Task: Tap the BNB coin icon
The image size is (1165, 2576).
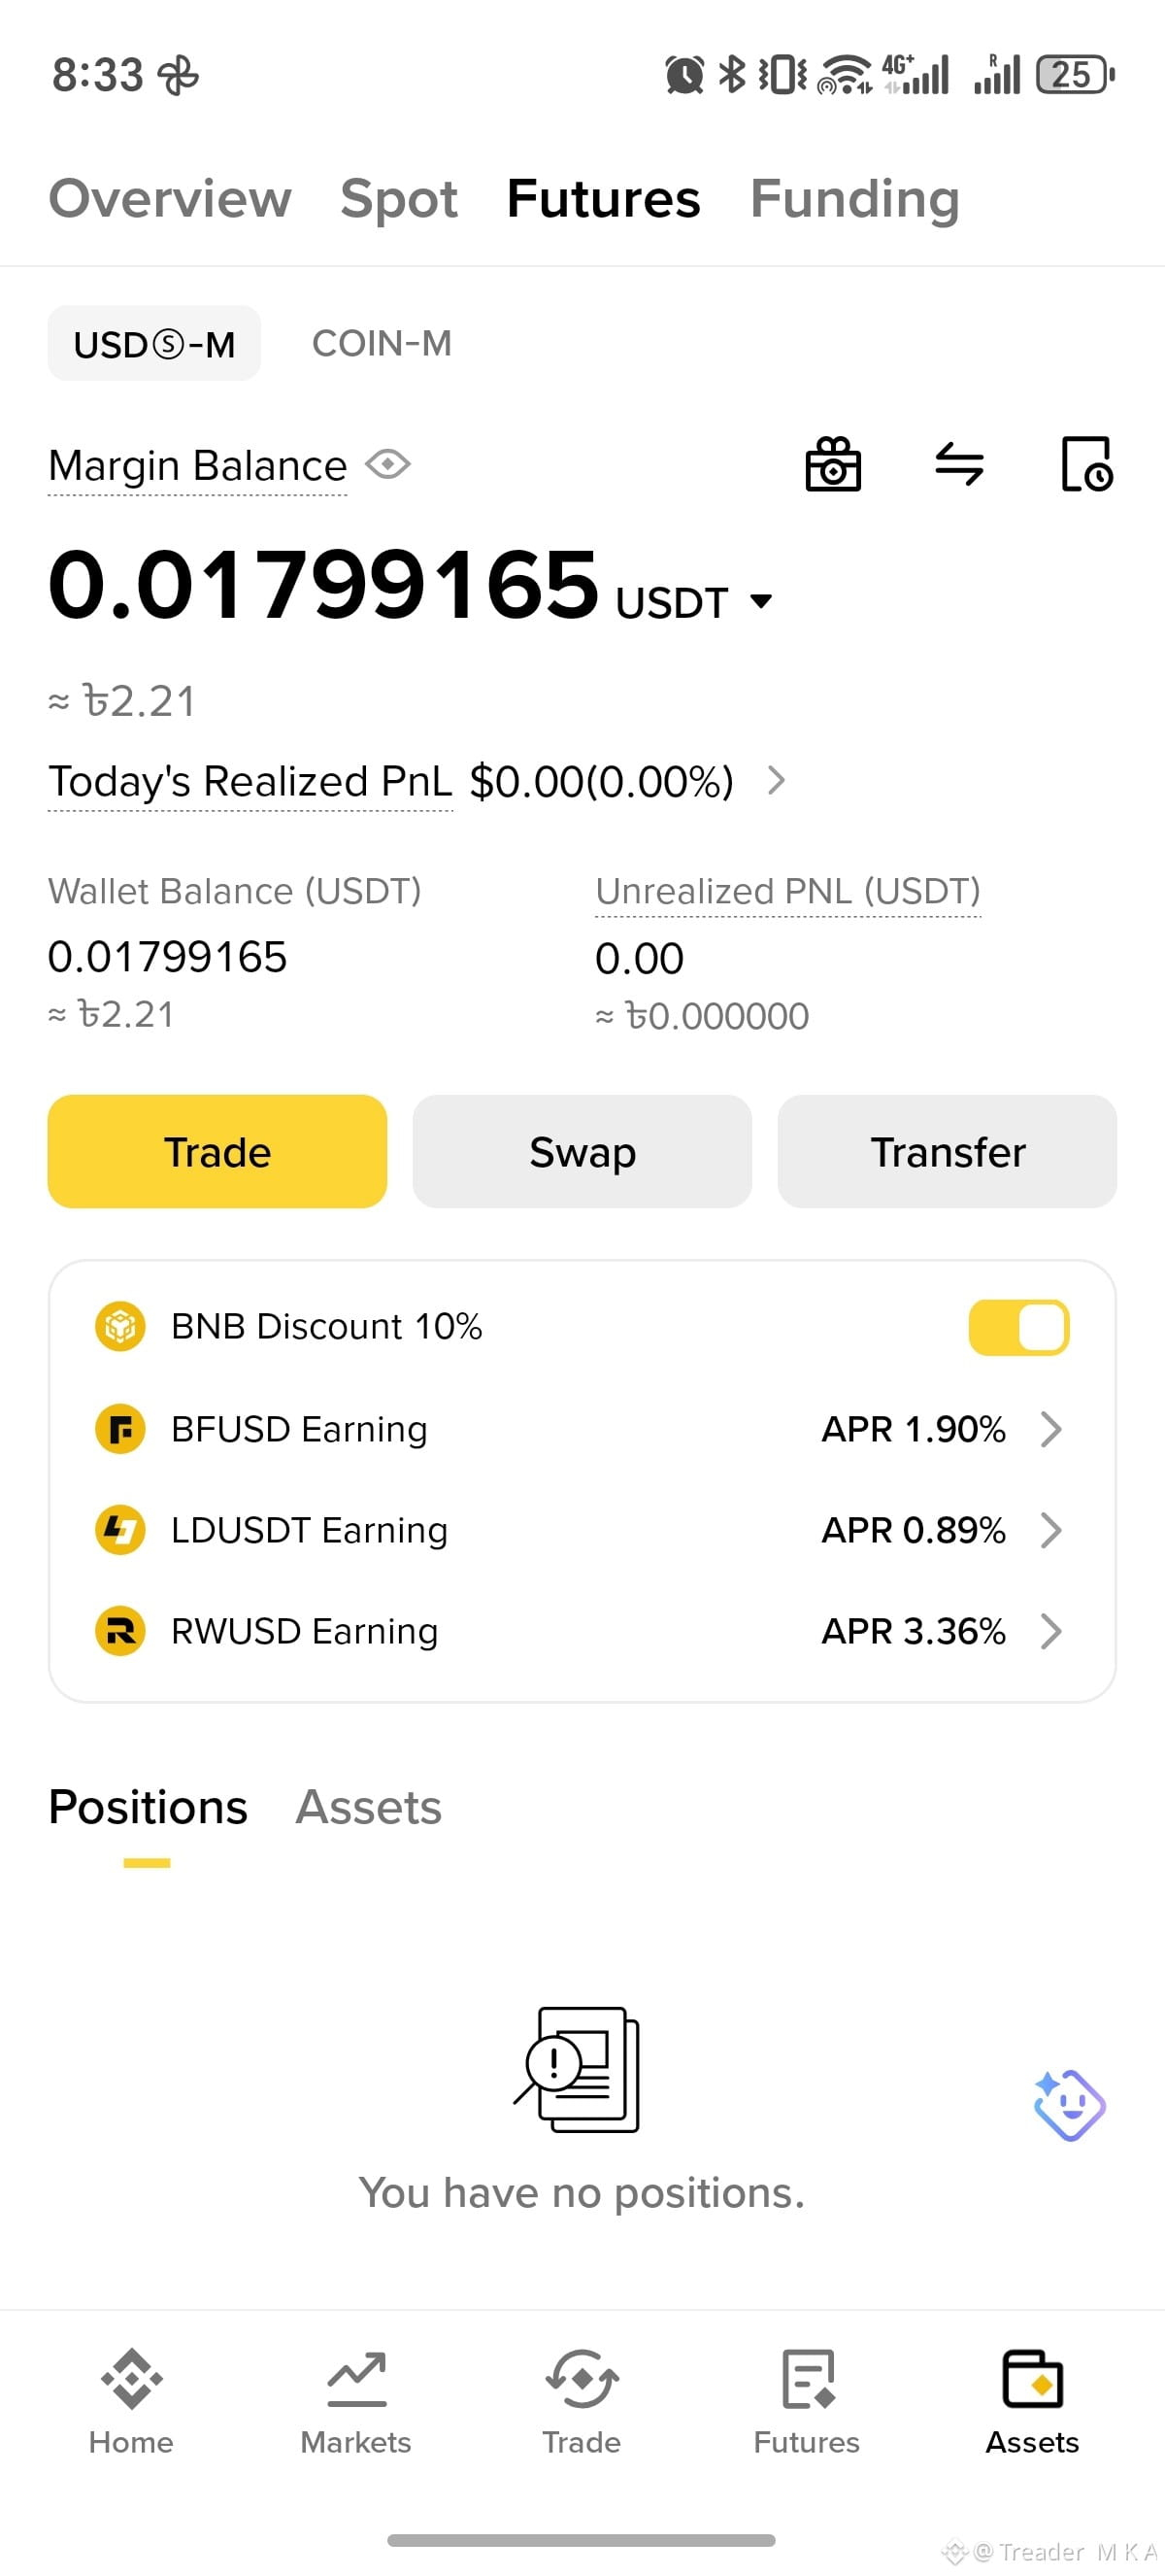Action: click(x=119, y=1327)
